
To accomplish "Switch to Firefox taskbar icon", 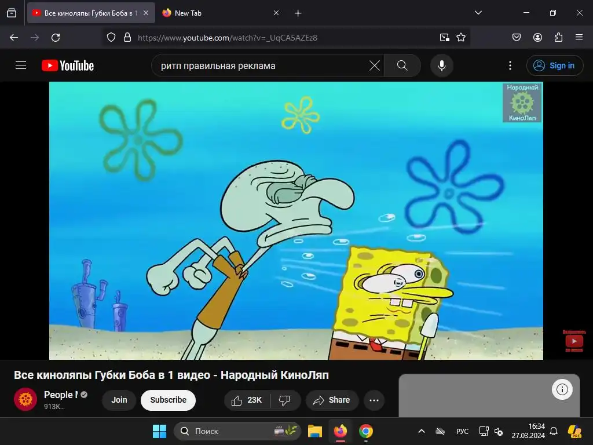I will [x=341, y=431].
